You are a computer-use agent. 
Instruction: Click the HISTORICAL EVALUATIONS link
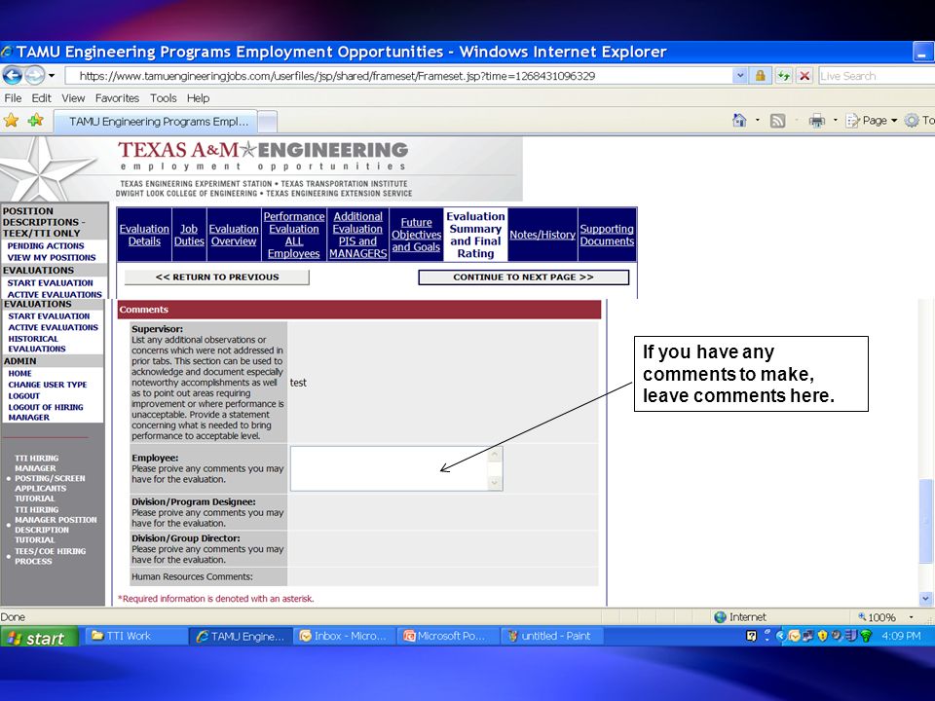(36, 344)
